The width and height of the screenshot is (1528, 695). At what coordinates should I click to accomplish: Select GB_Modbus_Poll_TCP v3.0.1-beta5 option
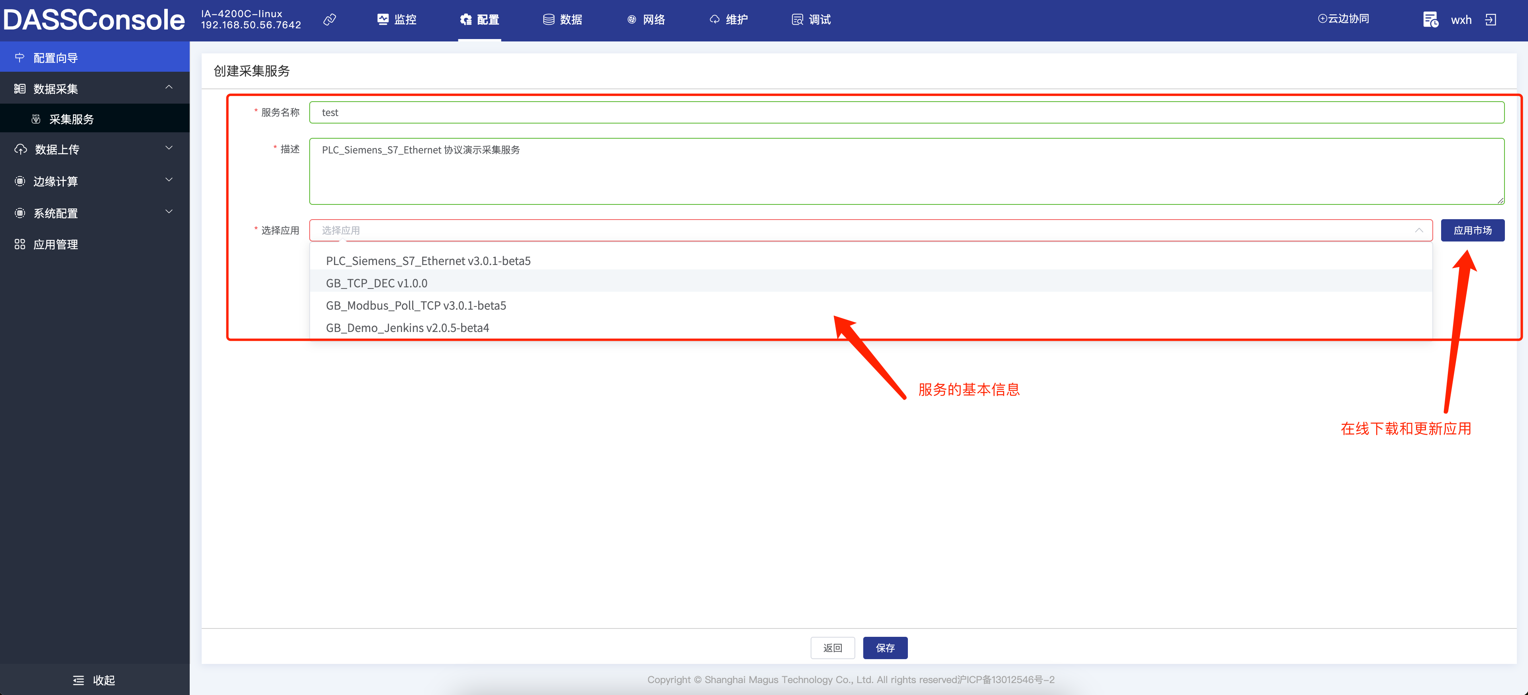(871, 305)
